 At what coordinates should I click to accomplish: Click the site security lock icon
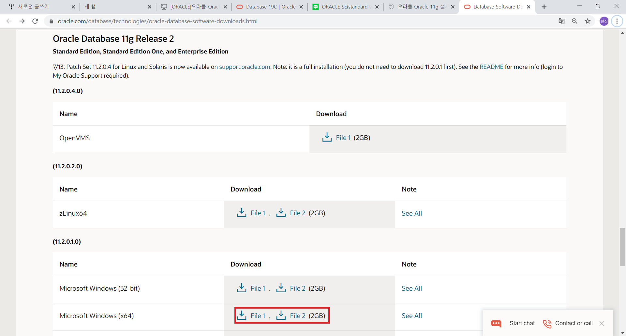(x=51, y=21)
